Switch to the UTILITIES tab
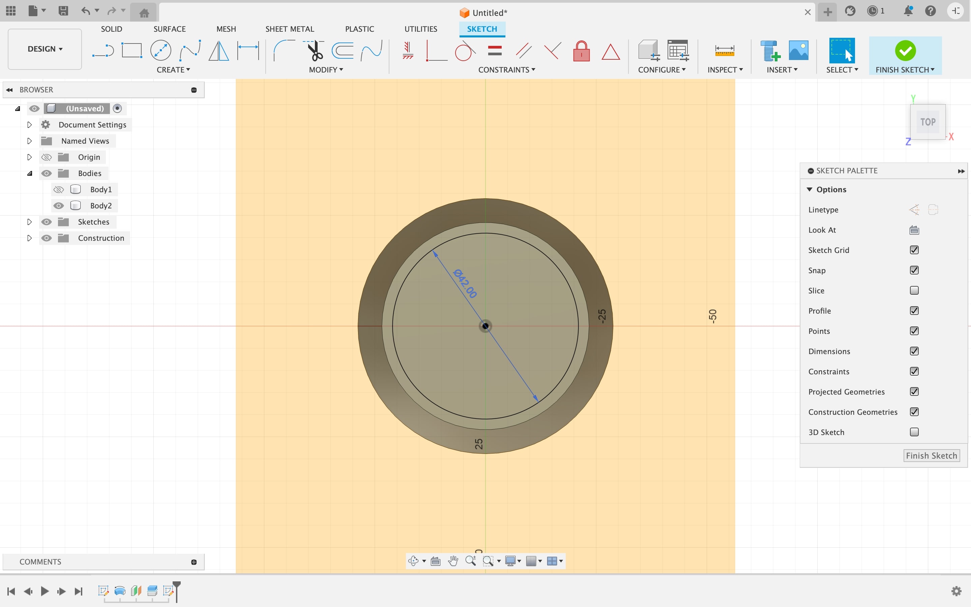The width and height of the screenshot is (971, 607). pyautogui.click(x=420, y=29)
